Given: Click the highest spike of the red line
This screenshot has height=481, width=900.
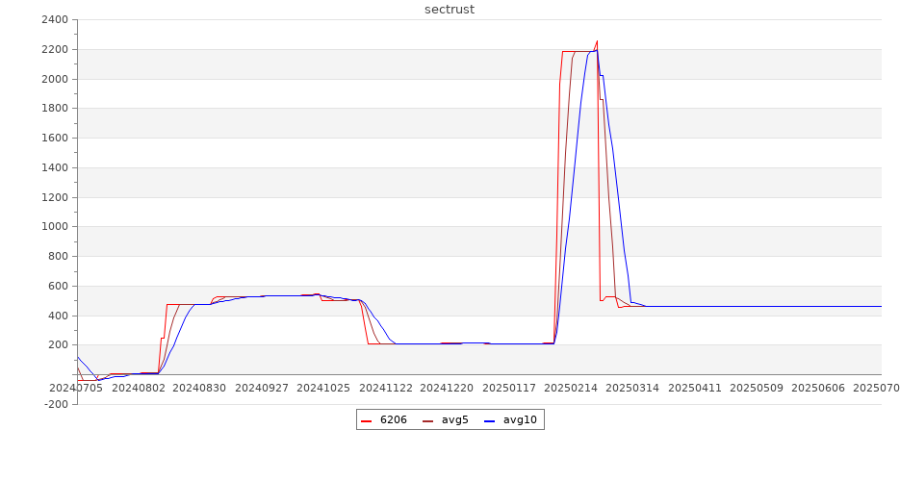Looking at the screenshot, I should pyautogui.click(x=597, y=41).
